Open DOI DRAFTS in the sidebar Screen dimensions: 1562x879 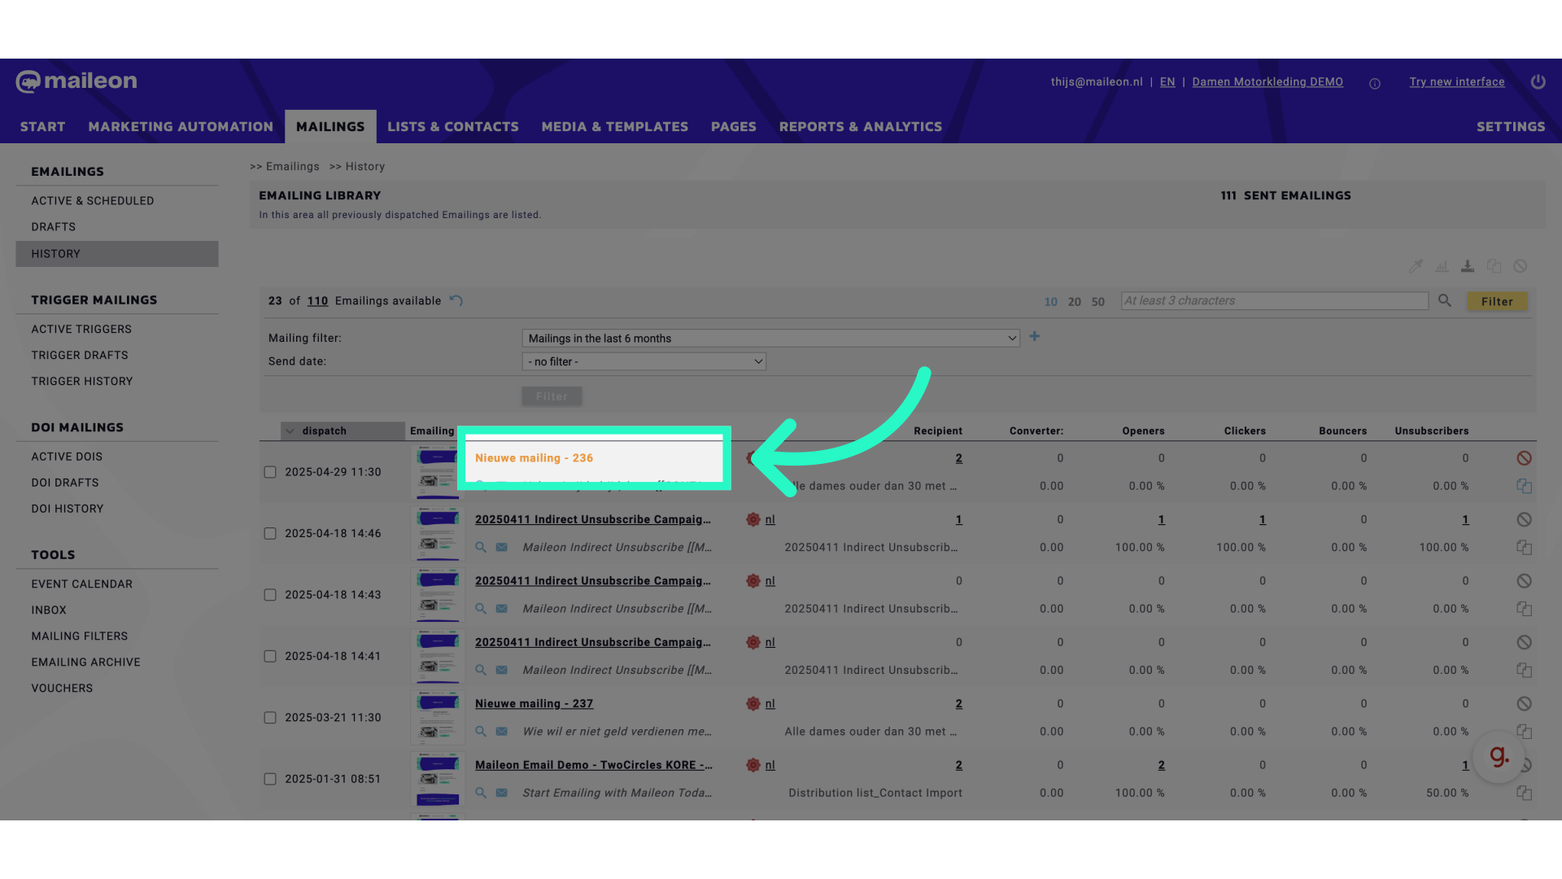click(x=65, y=483)
